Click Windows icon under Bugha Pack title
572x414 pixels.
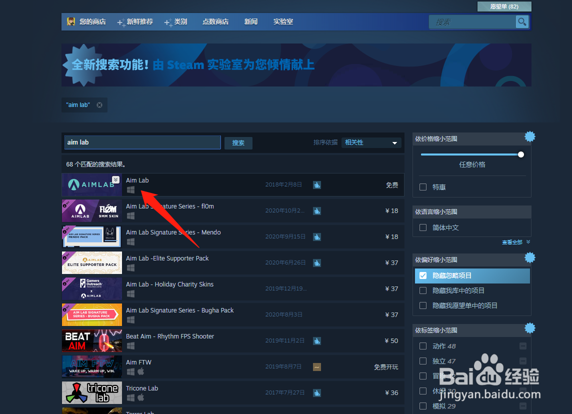(x=130, y=320)
